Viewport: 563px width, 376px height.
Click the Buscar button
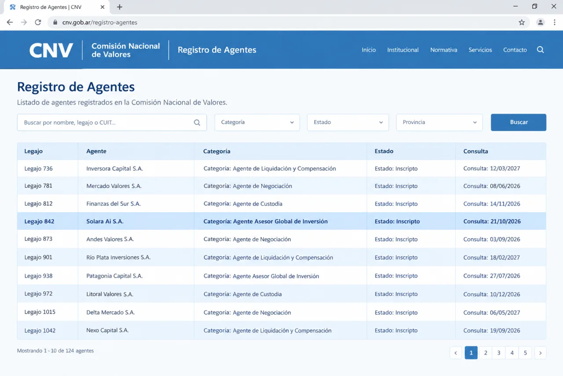tap(519, 122)
